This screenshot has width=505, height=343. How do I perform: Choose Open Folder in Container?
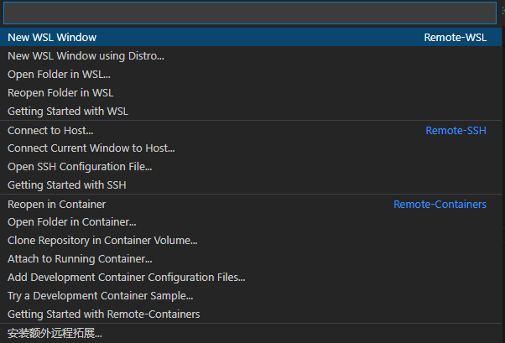[71, 222]
